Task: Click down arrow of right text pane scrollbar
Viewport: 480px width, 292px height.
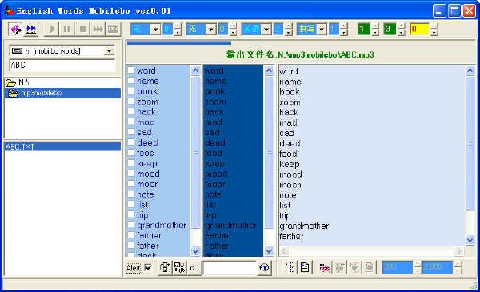Action: click(x=470, y=240)
